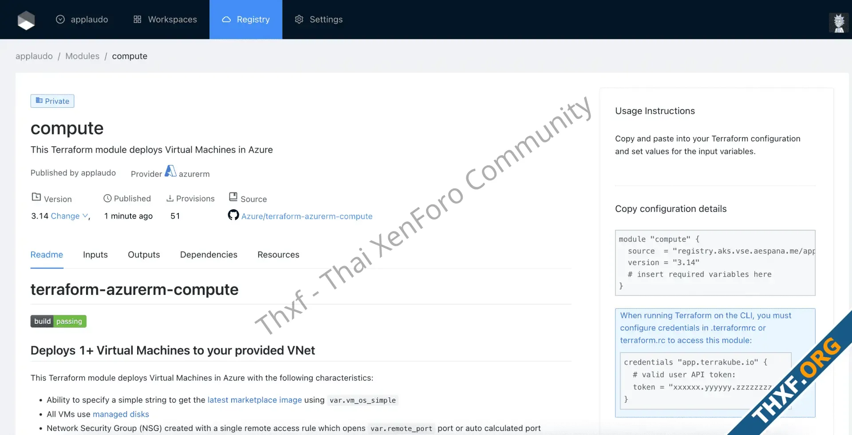Click the cloud icon in Registry tab

tap(226, 20)
